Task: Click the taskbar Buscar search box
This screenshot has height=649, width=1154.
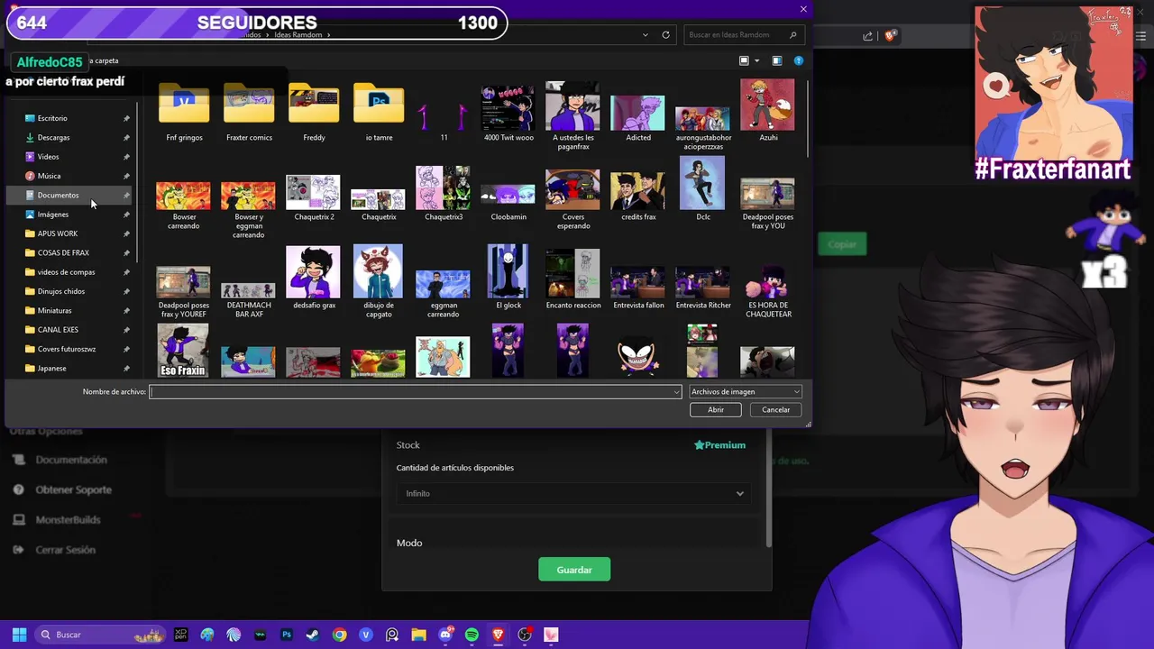Action: (99, 635)
